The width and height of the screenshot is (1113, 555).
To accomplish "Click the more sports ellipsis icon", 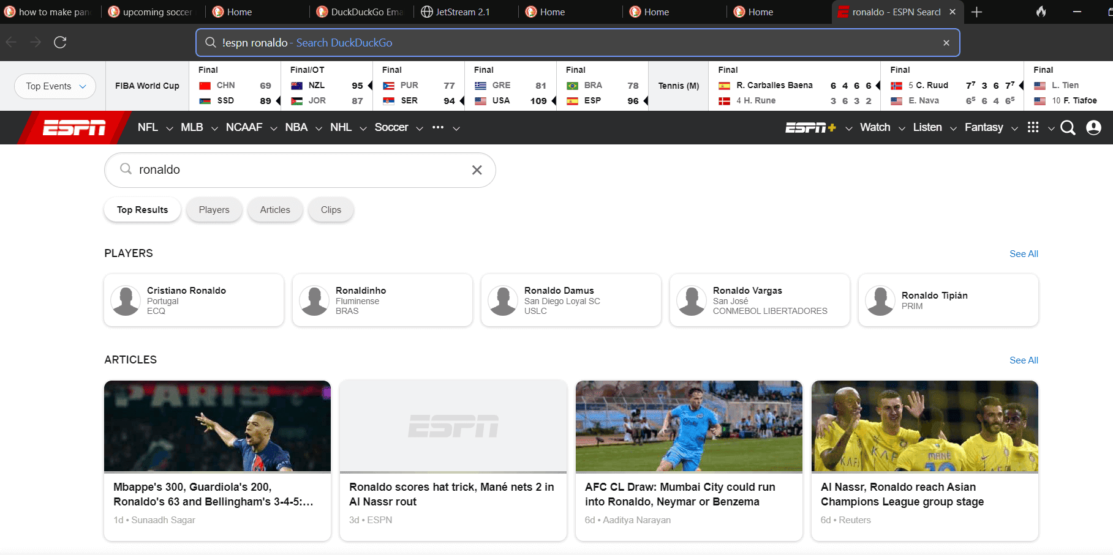I will [x=438, y=127].
